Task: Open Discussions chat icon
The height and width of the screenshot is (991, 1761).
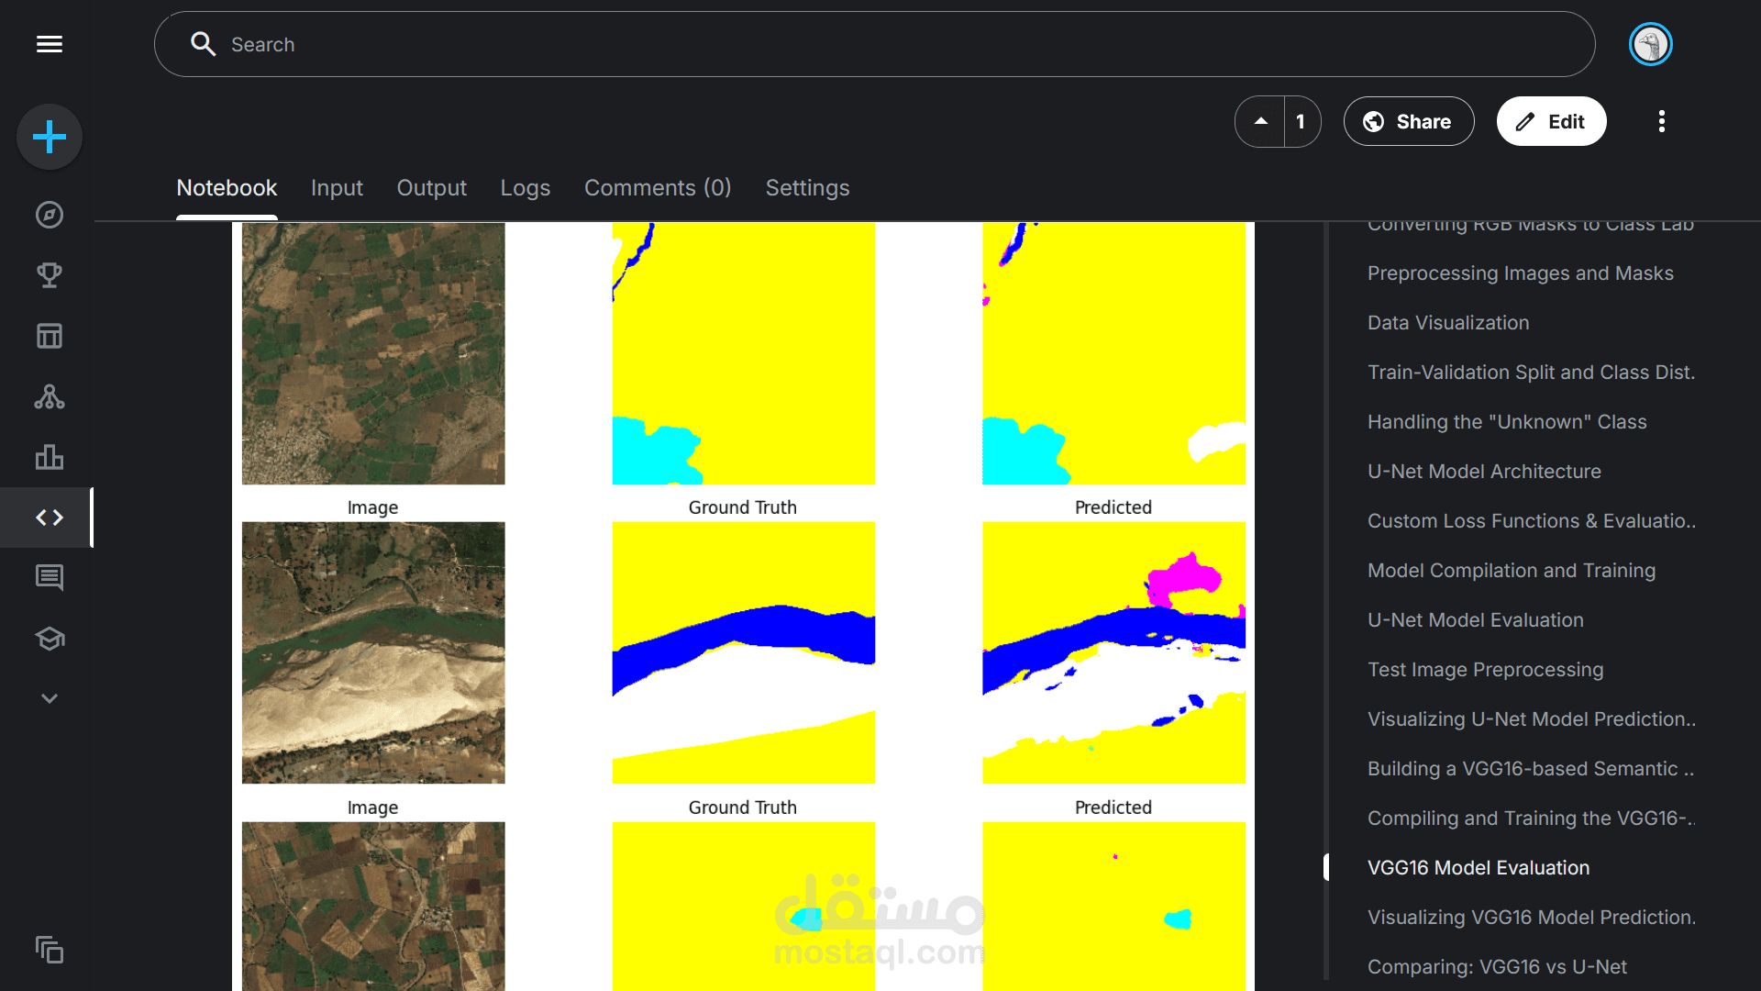Action: tap(50, 578)
